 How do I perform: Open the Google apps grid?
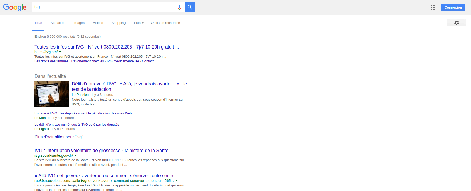pyautogui.click(x=433, y=8)
